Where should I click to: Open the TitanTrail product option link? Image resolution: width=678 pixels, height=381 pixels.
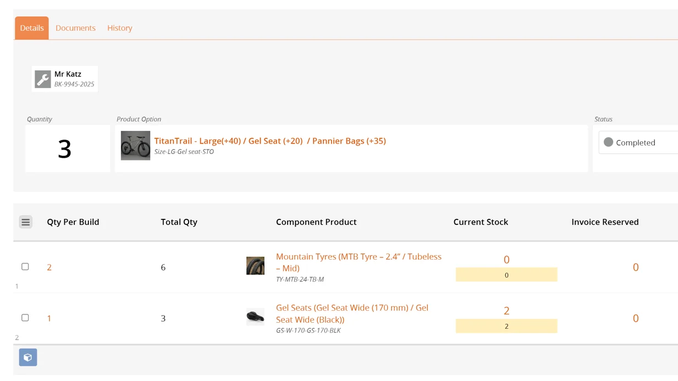tap(270, 141)
